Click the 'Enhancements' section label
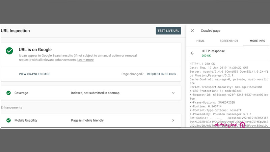 coord(11,107)
